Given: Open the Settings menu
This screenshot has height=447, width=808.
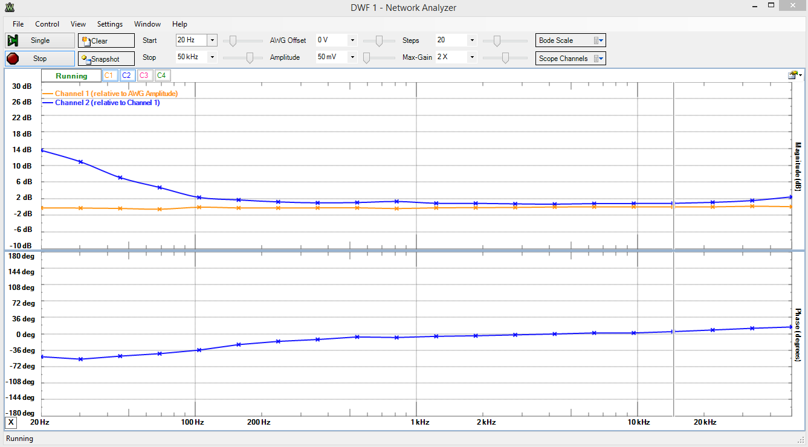Looking at the screenshot, I should coord(110,24).
